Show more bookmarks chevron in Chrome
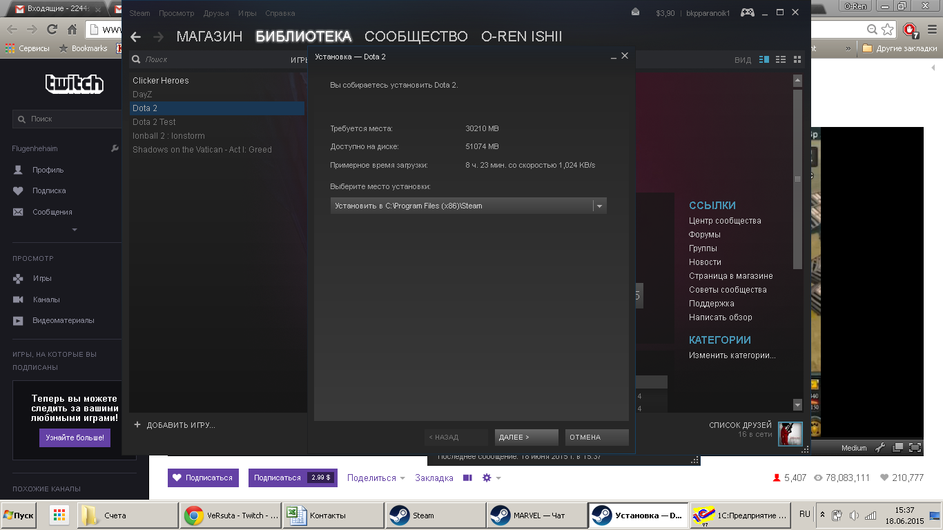 848,48
